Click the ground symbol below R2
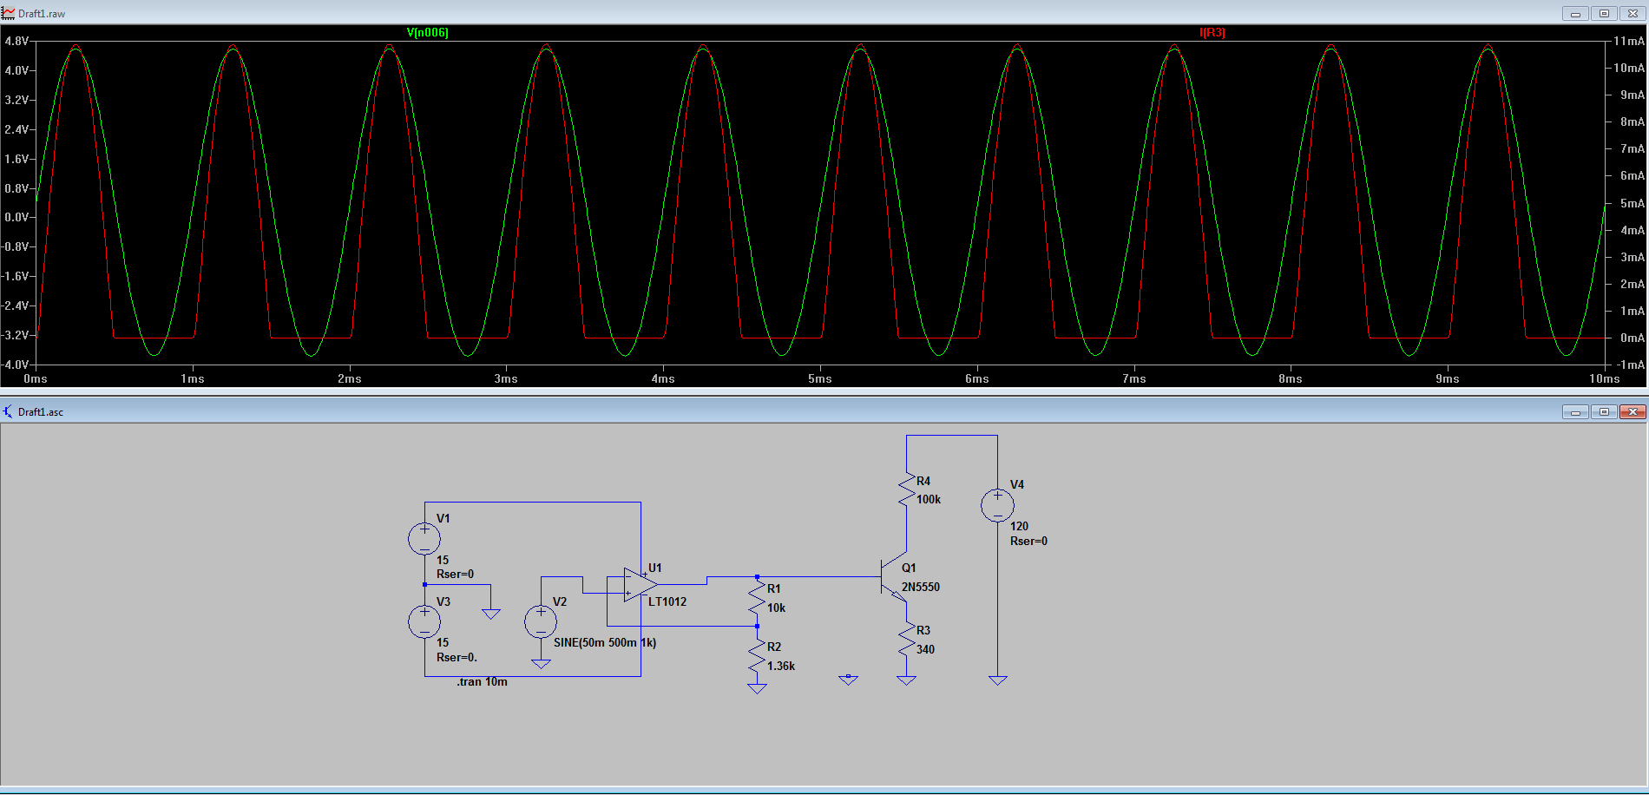The image size is (1649, 795). click(757, 688)
